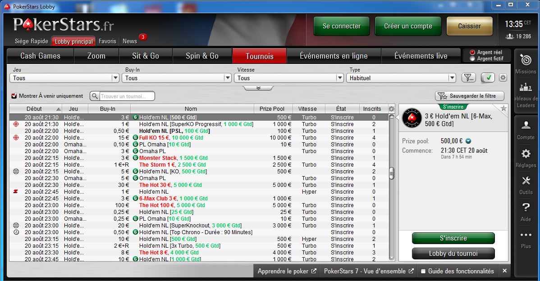This screenshot has height=281, width=540.
Task: Click the Se connecter button
Action: 342,26
